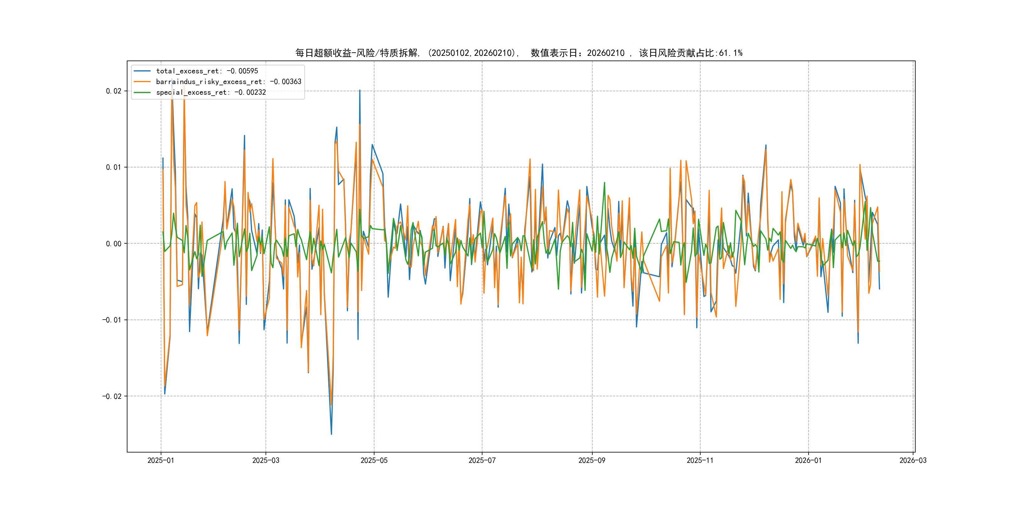This screenshot has height=508, width=1017.
Task: Select the barraindus_risky_excess_ret: -0.00363 legend label
Action: [x=229, y=82]
